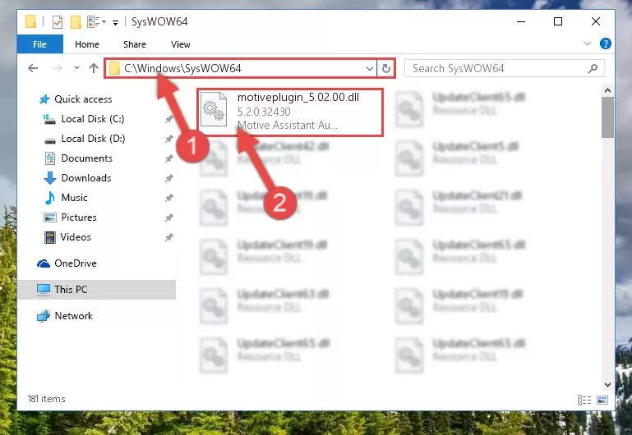Open Music in the navigation pane

pyautogui.click(x=74, y=198)
